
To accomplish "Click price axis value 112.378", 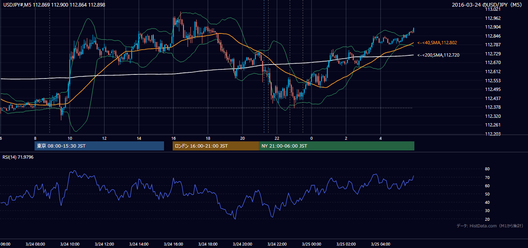I will 493,107.
